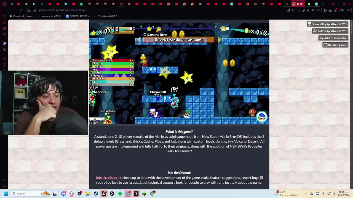353x198 pixels.
Task: Follow ipodtouch0218 on itch.io
Action: [x=330, y=31]
